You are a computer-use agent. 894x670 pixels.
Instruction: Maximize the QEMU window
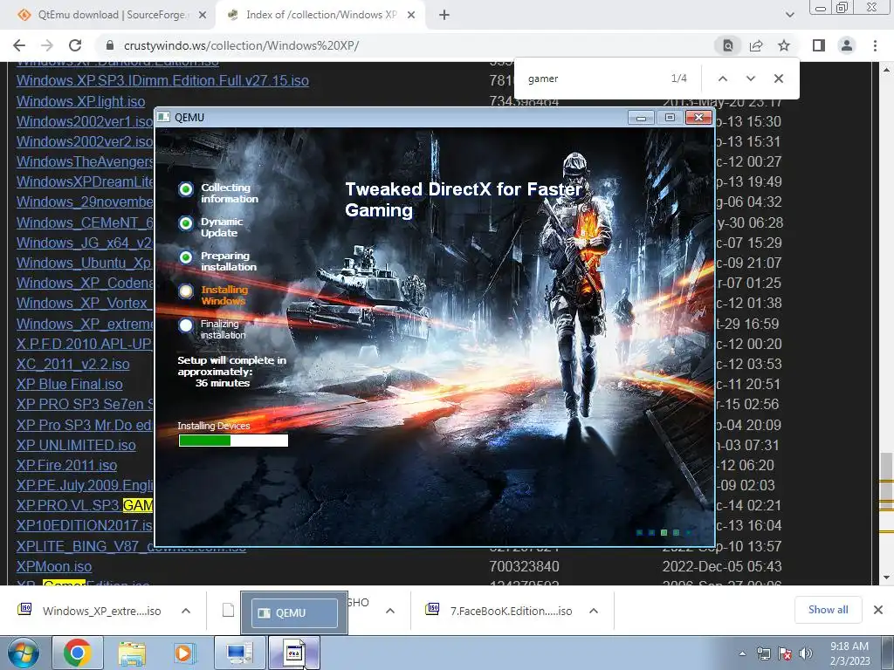tap(670, 118)
